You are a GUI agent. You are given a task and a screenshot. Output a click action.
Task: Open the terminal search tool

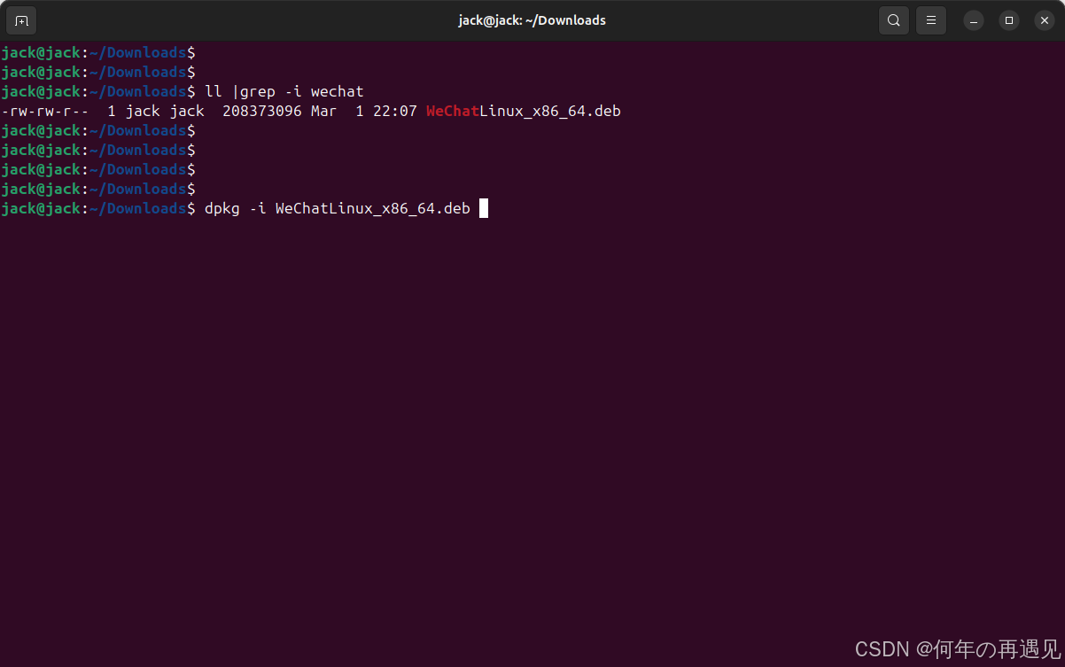[894, 20]
